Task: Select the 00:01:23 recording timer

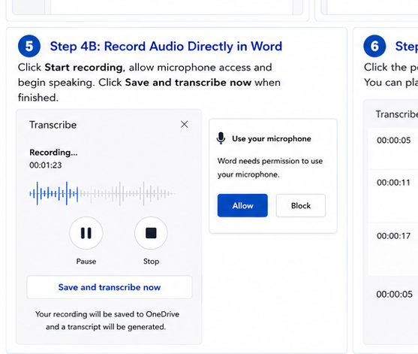Action: [x=46, y=165]
